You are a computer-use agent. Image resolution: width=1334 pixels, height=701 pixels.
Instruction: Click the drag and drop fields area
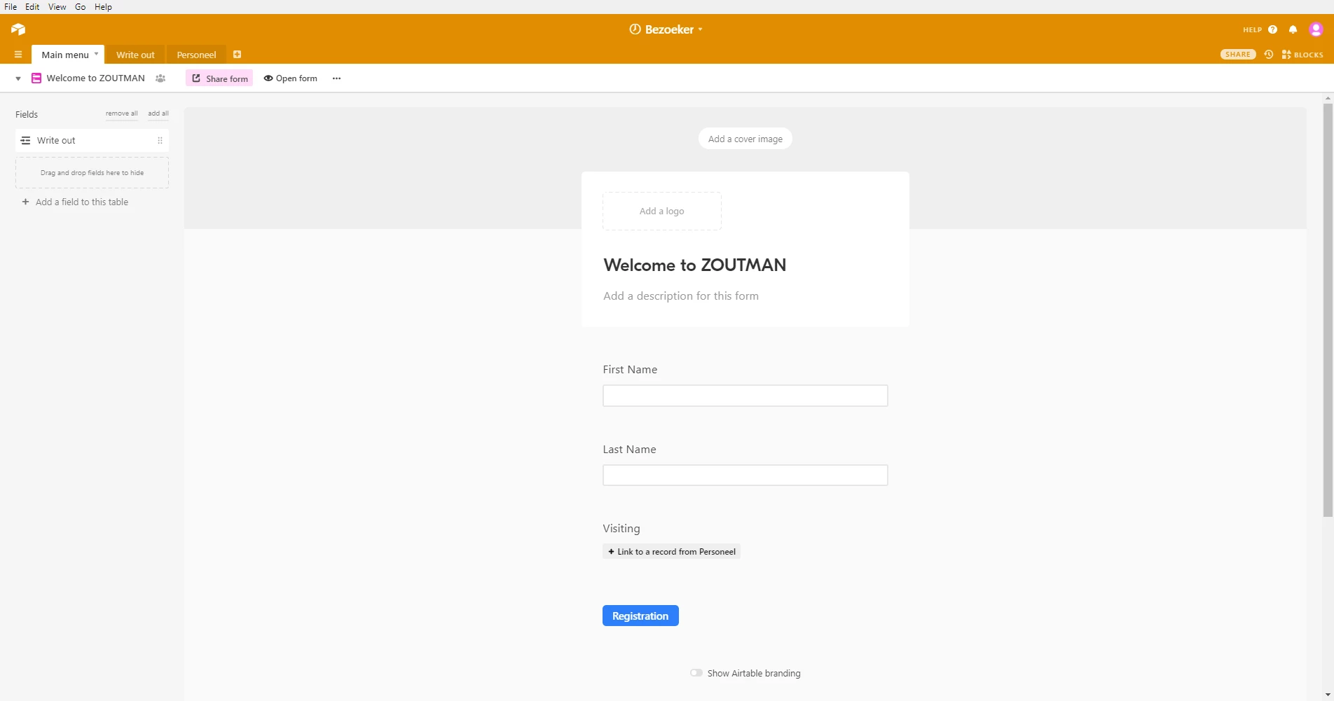(92, 173)
